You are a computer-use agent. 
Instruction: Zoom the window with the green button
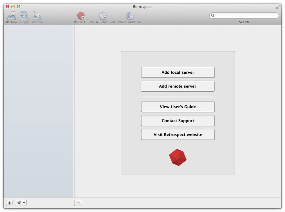(x=19, y=7)
